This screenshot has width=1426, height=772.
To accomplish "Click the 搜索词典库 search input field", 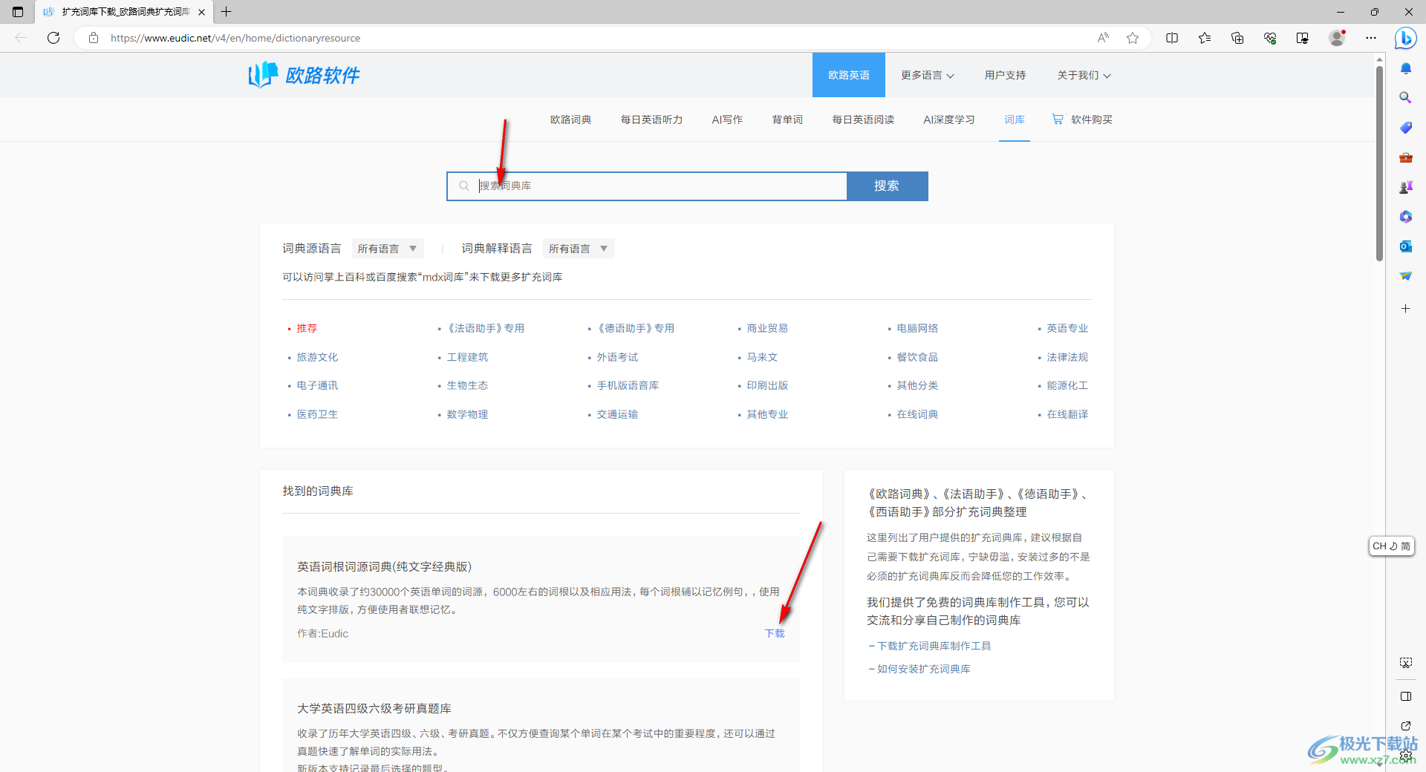I will pos(647,186).
